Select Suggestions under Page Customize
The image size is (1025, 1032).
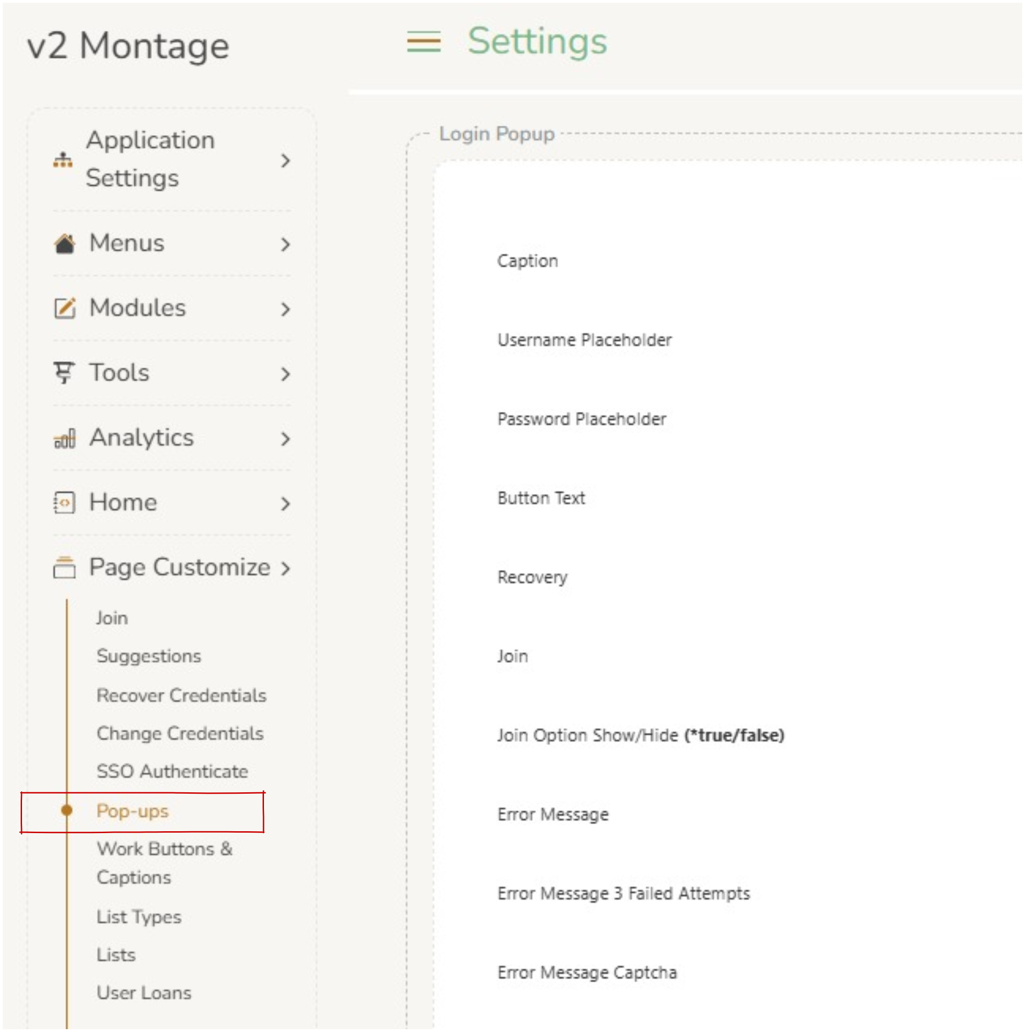coord(149,656)
